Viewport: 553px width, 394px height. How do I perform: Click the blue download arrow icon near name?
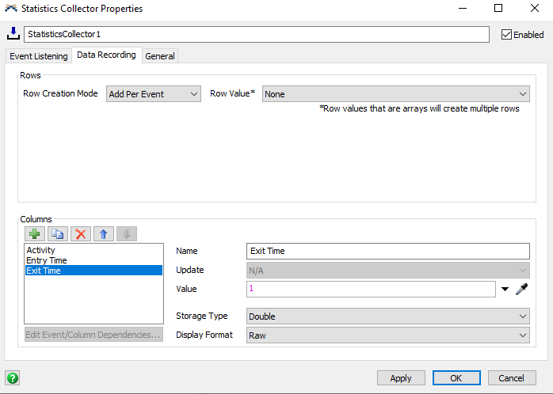point(13,34)
